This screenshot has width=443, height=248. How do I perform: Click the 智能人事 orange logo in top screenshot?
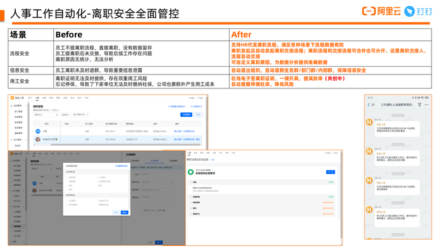point(13,98)
